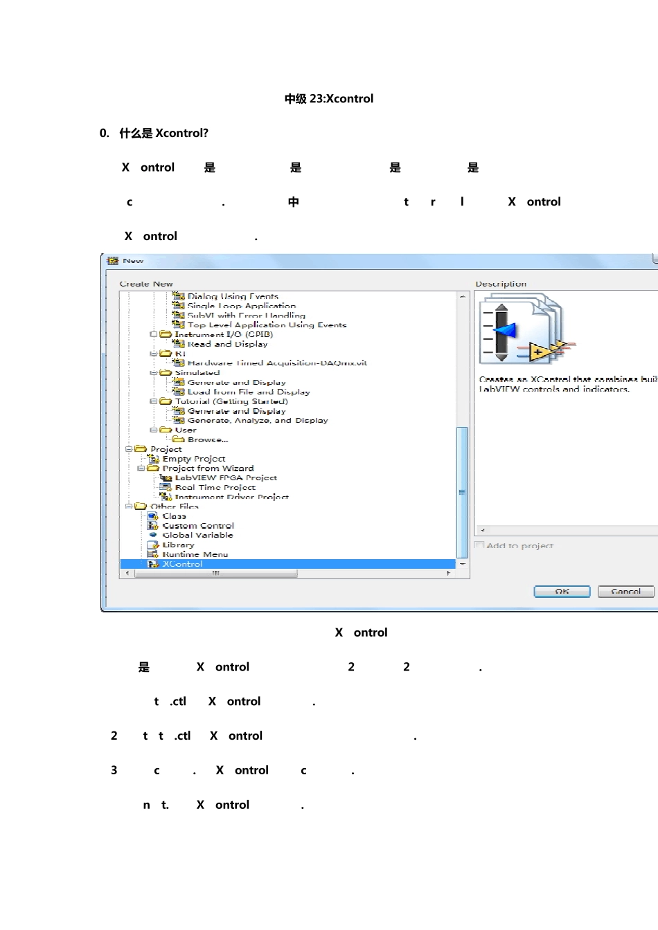The image size is (658, 930).
Task: Click the Top Level Application Using Events icon
Action: [179, 325]
